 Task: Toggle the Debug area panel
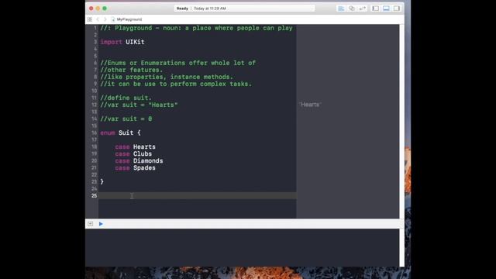pos(386,9)
